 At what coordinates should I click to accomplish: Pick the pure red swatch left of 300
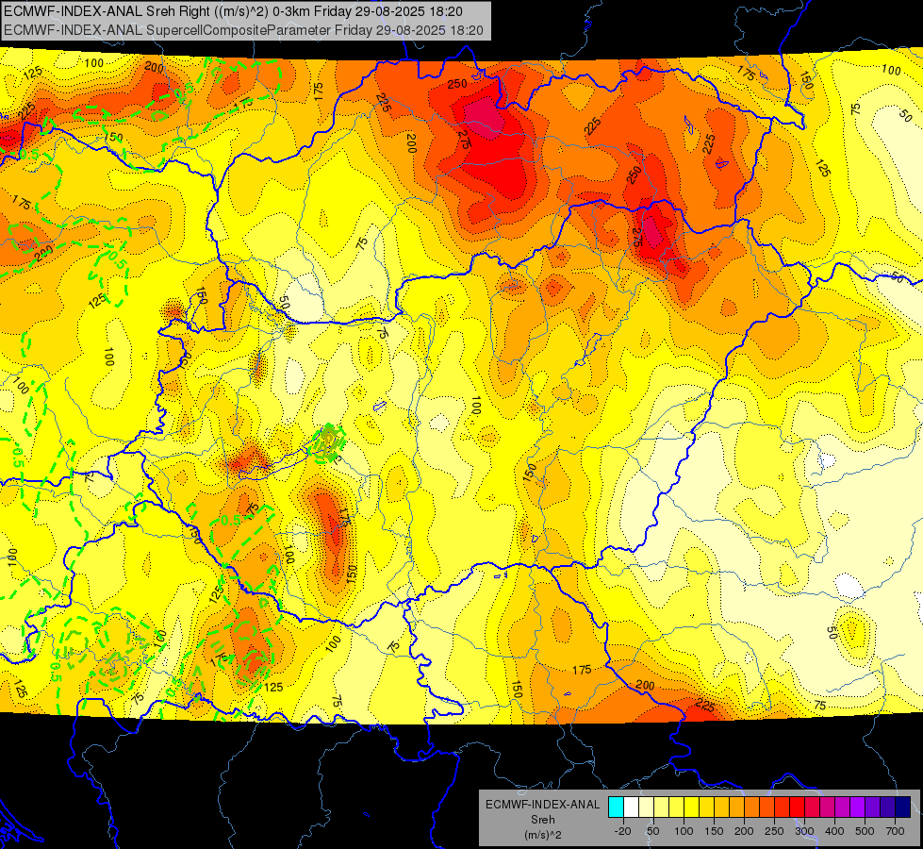(x=798, y=807)
